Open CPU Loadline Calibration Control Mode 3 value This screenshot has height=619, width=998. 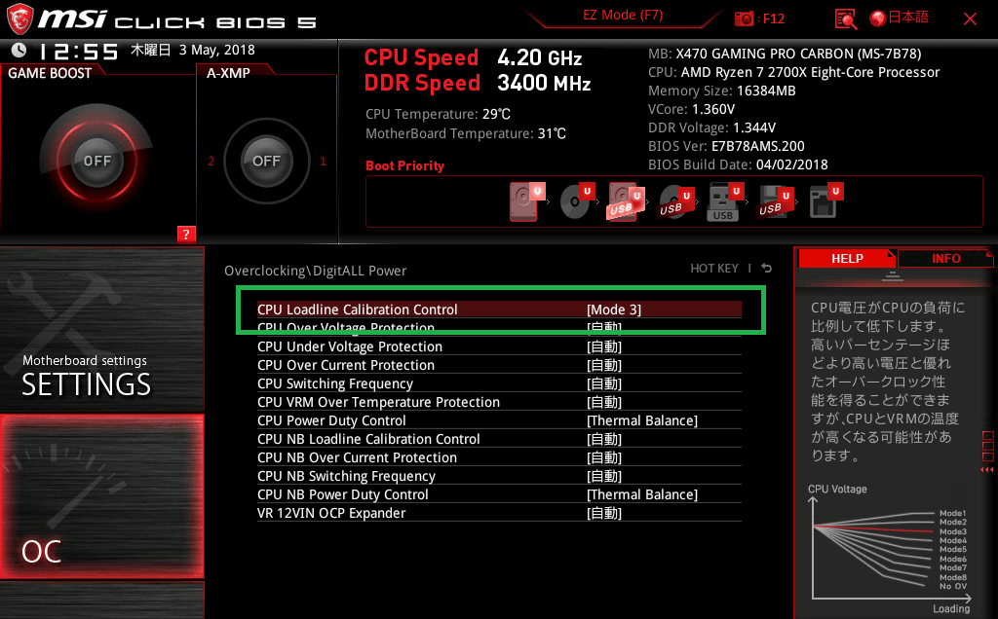pyautogui.click(x=614, y=309)
